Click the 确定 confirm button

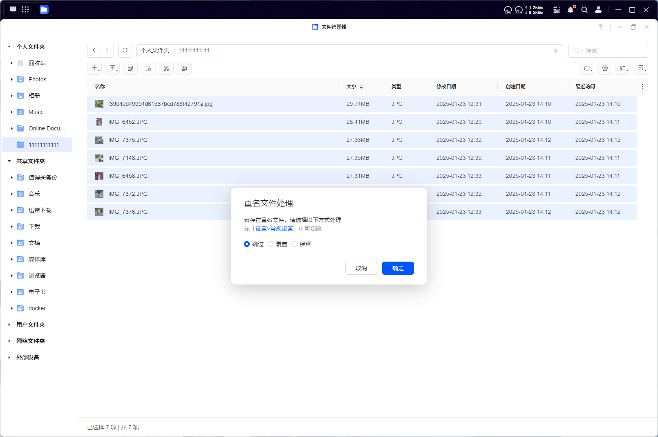pos(398,268)
